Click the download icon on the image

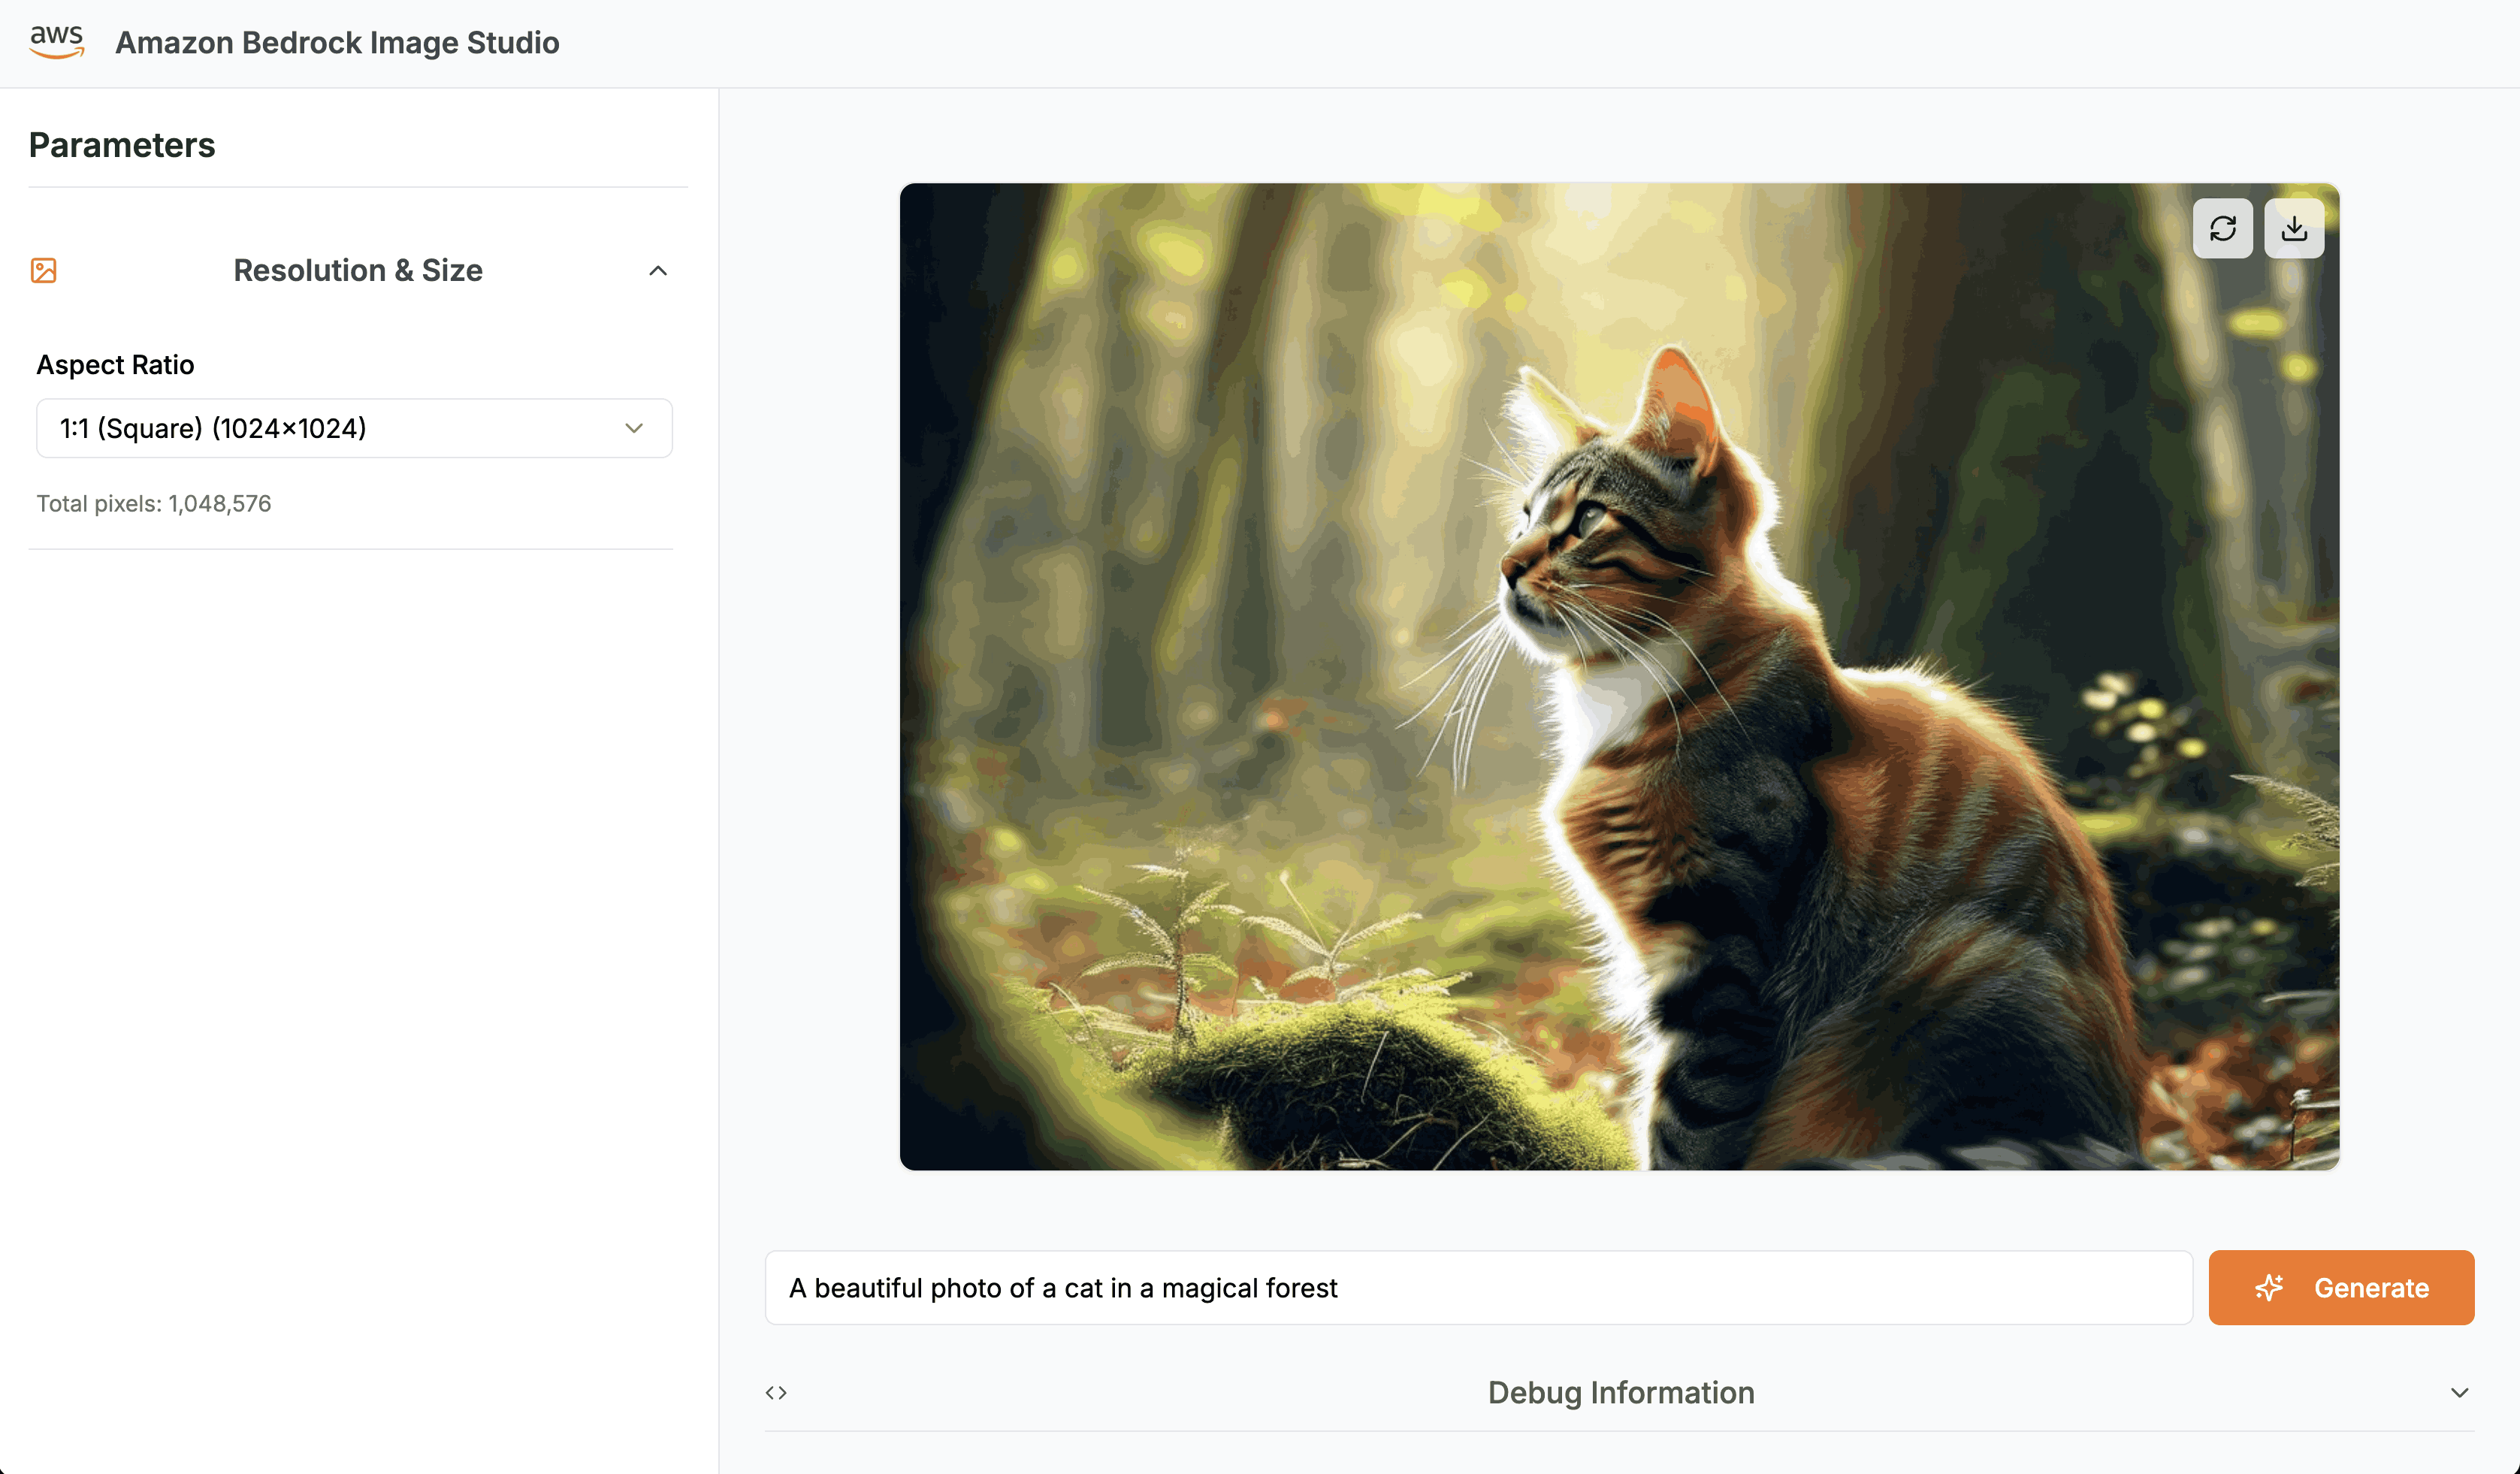point(2295,228)
